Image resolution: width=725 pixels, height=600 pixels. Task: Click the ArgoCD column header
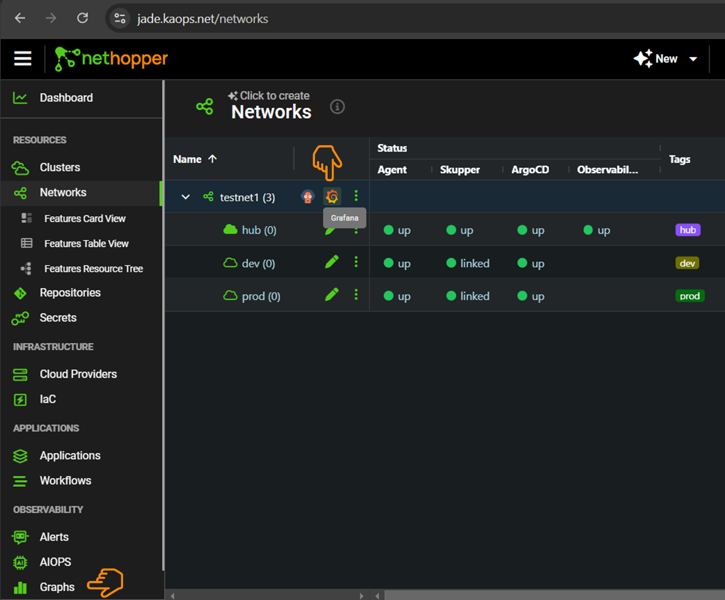(530, 170)
